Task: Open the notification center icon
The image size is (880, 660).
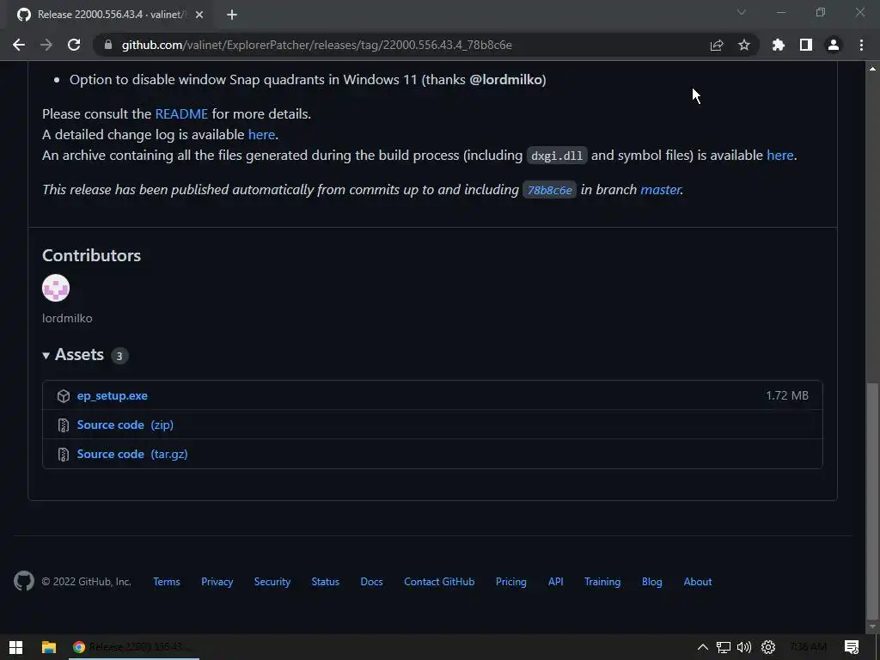Action: 852,647
